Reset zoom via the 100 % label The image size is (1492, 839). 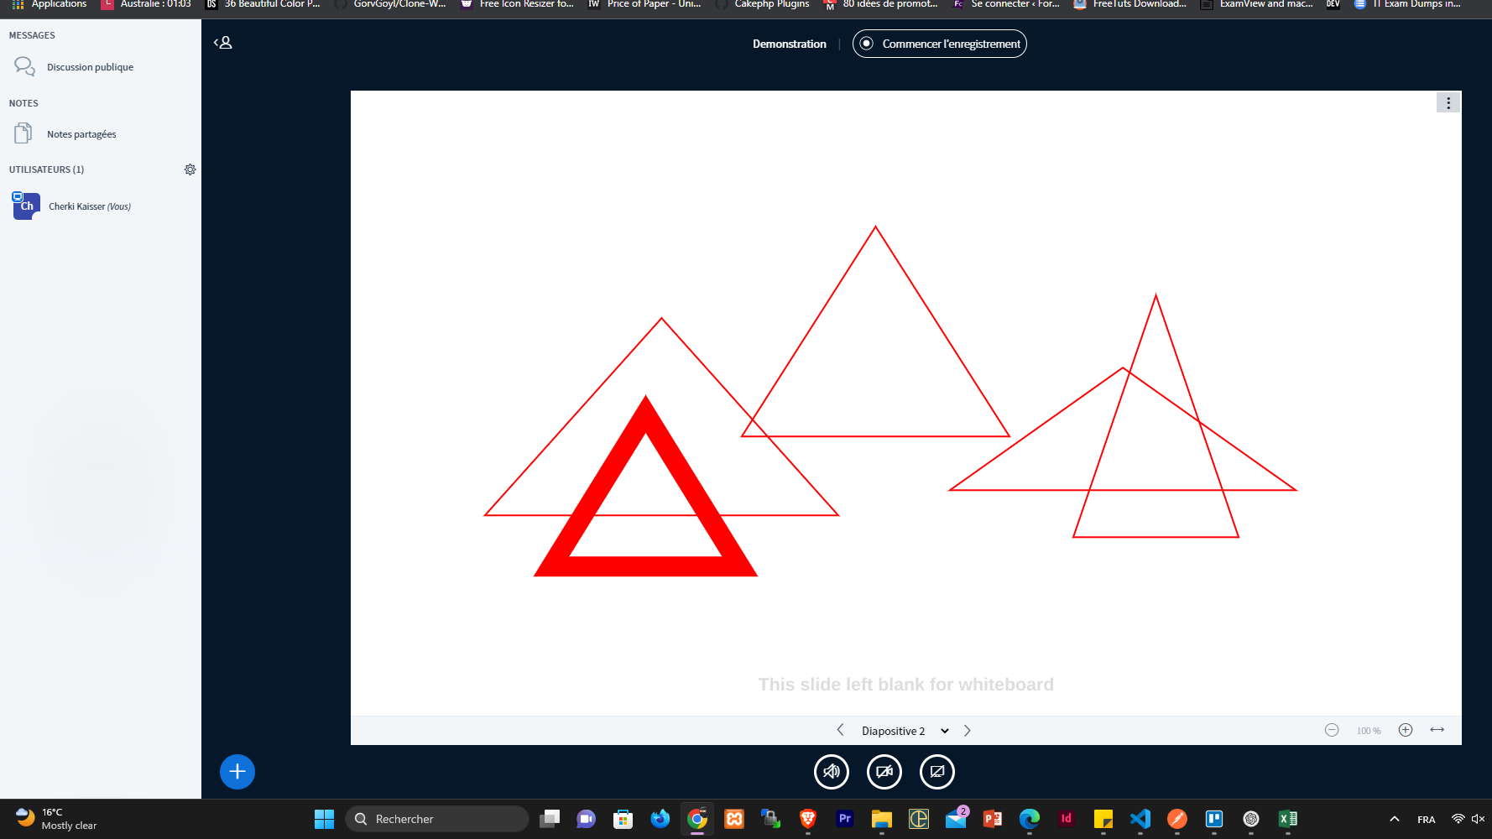click(x=1369, y=731)
